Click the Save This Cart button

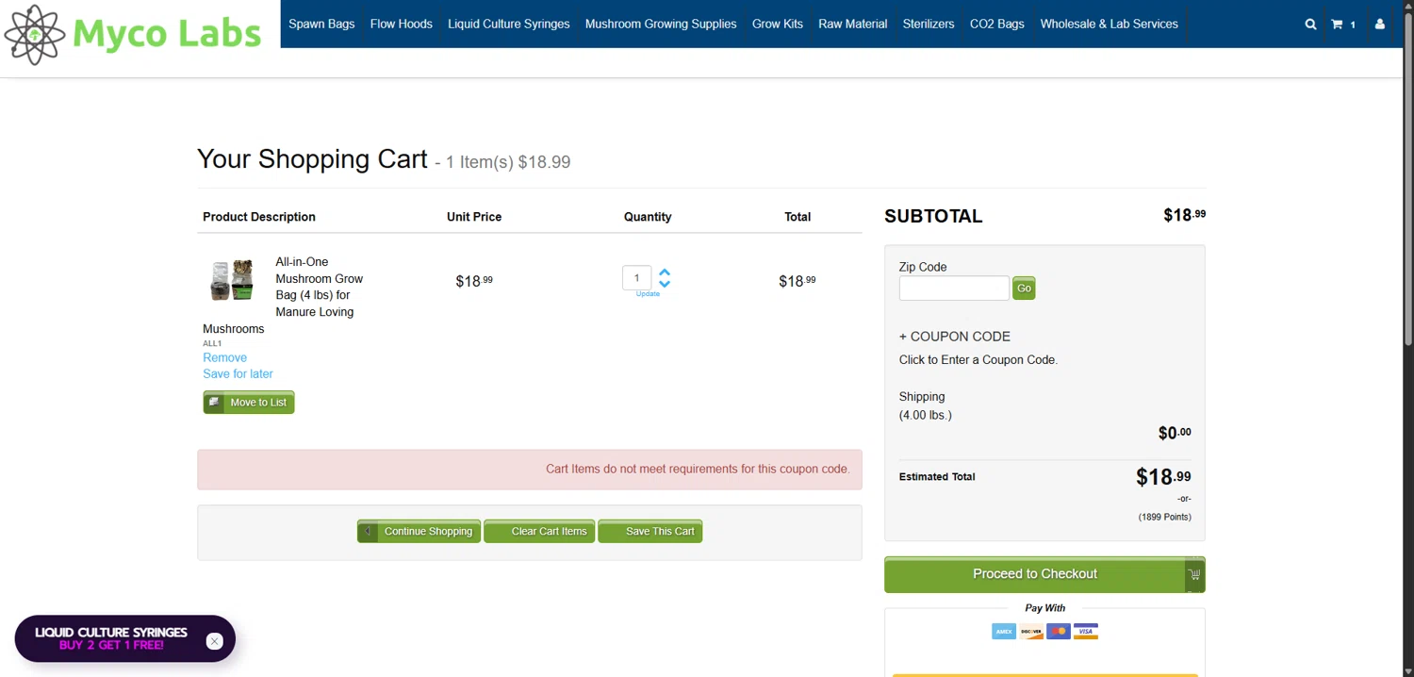coord(650,532)
